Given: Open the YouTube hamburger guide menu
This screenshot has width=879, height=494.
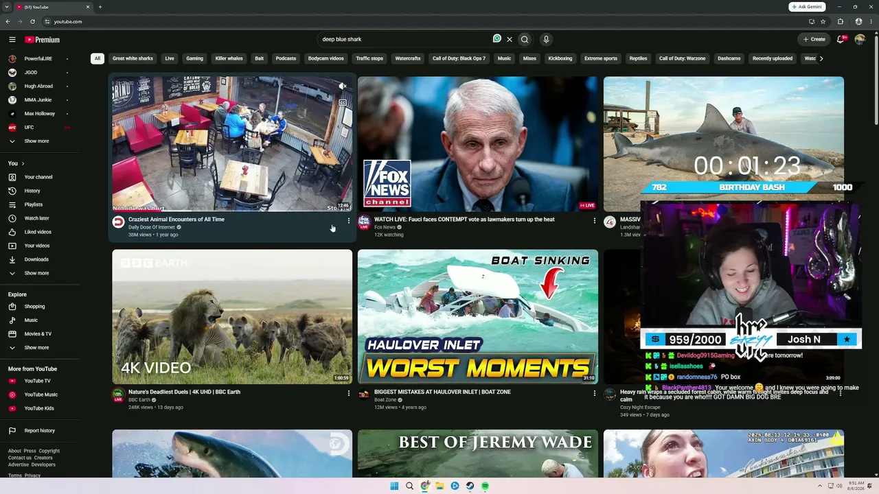Looking at the screenshot, I should 12,40.
